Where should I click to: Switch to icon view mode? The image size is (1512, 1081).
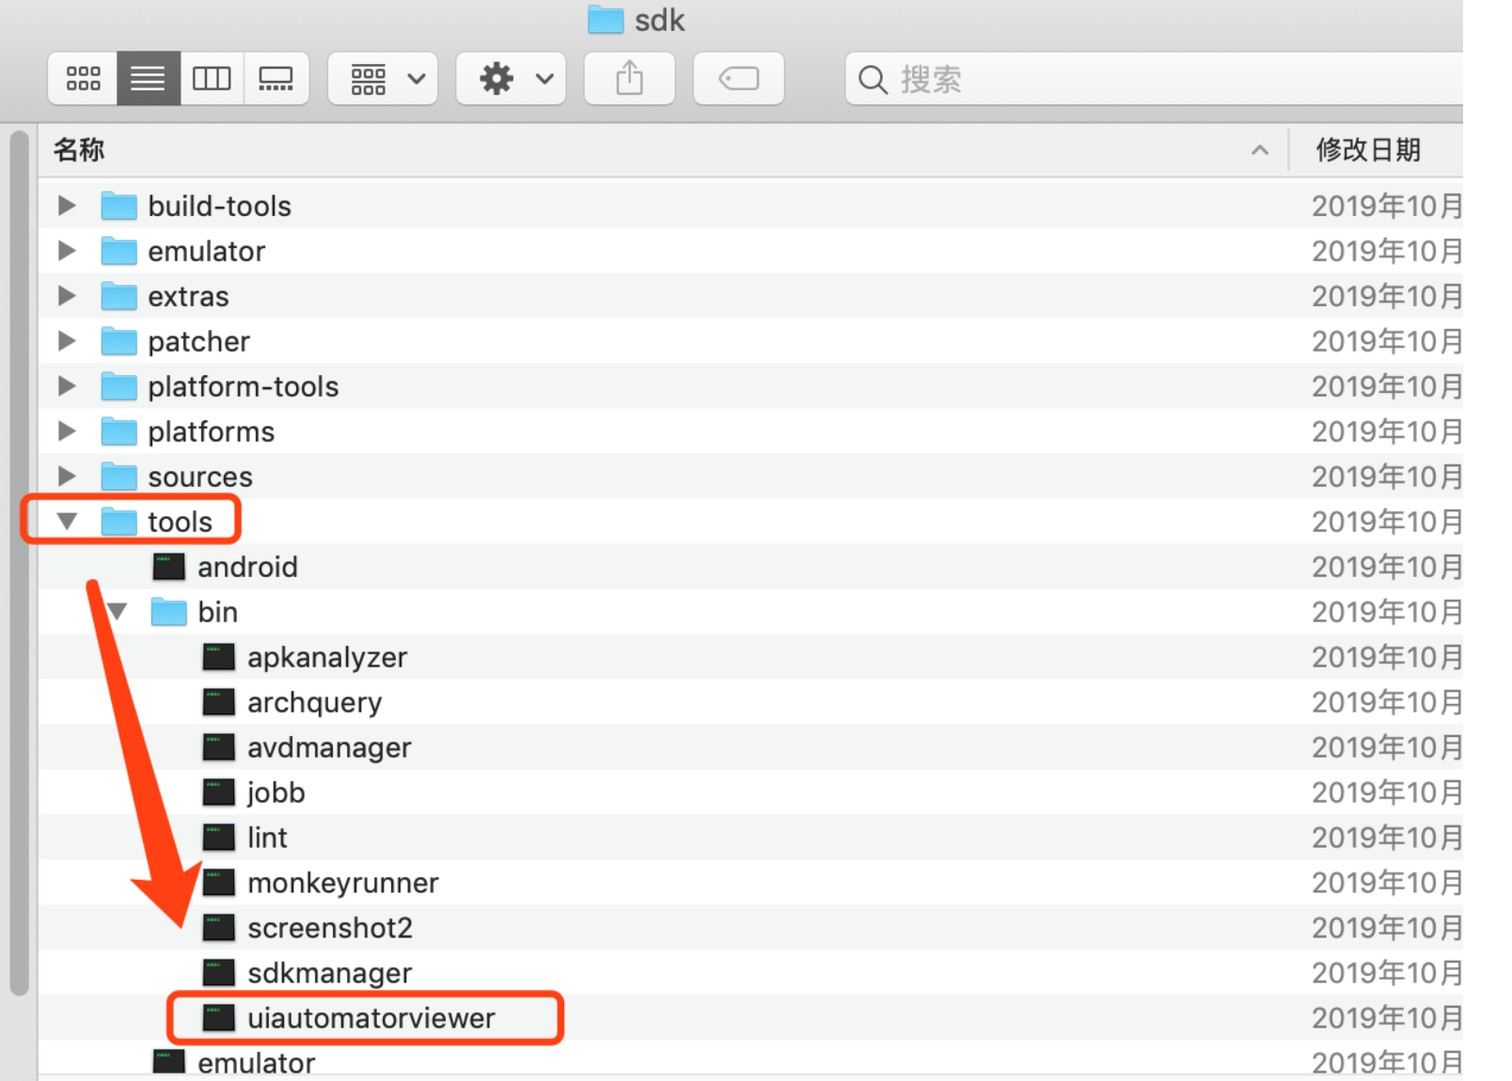pos(83,79)
